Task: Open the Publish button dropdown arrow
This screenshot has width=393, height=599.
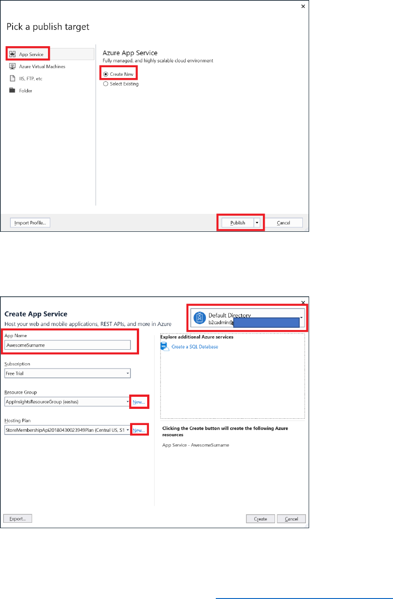Action: (x=257, y=223)
